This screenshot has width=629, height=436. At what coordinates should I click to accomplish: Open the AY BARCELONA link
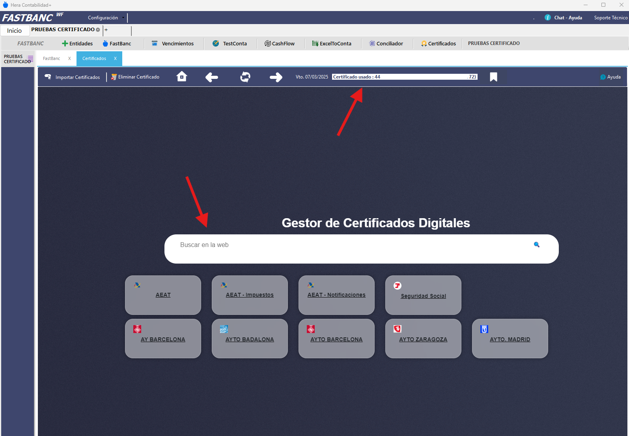(x=163, y=339)
